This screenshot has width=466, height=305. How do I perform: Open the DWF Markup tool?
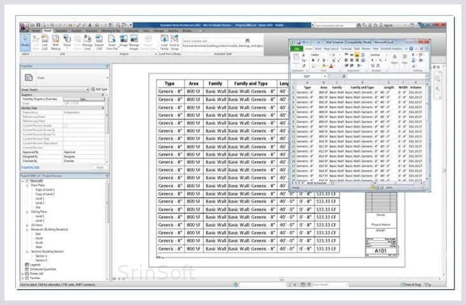point(55,43)
